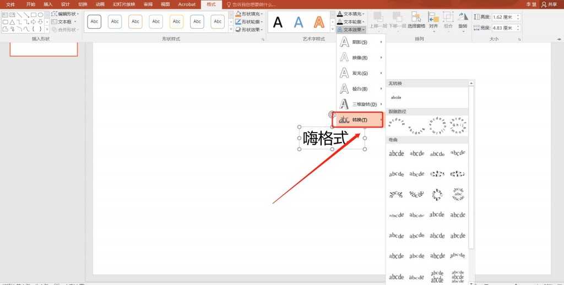Click the slide thumbnail in left panel
Screen dimensions: 564x285
44,51
